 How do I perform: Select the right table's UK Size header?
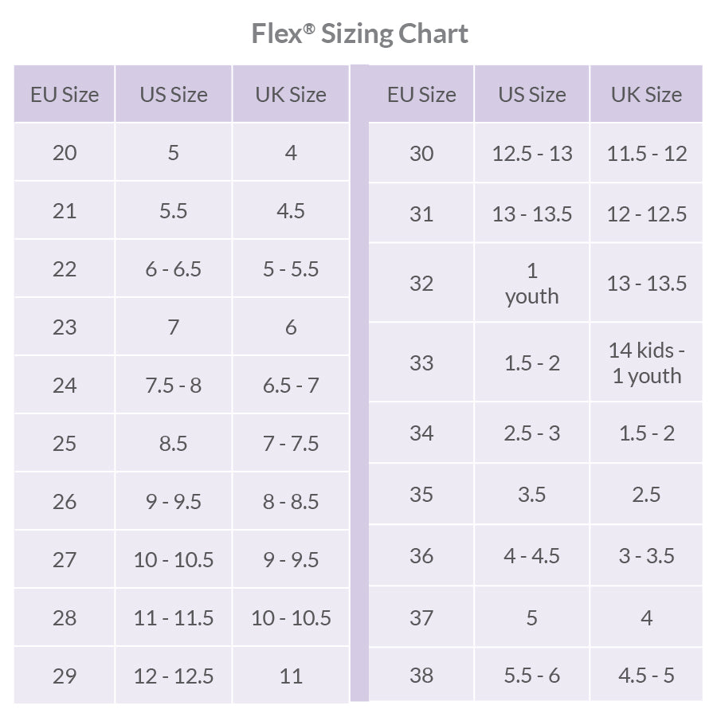click(646, 95)
